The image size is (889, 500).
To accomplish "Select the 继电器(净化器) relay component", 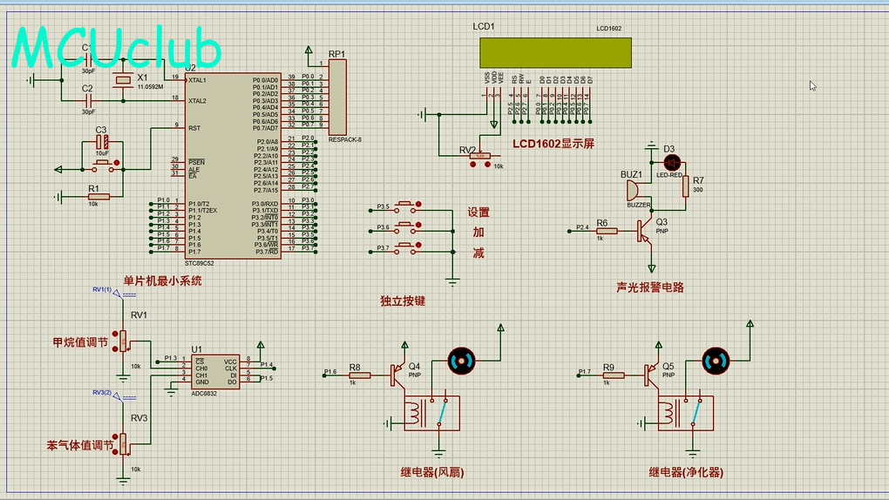I will click(686, 413).
